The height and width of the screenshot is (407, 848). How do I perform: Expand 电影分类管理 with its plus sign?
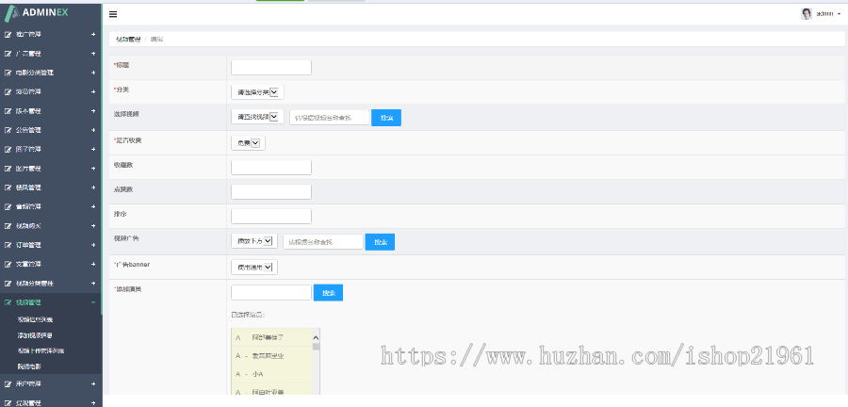point(93,73)
